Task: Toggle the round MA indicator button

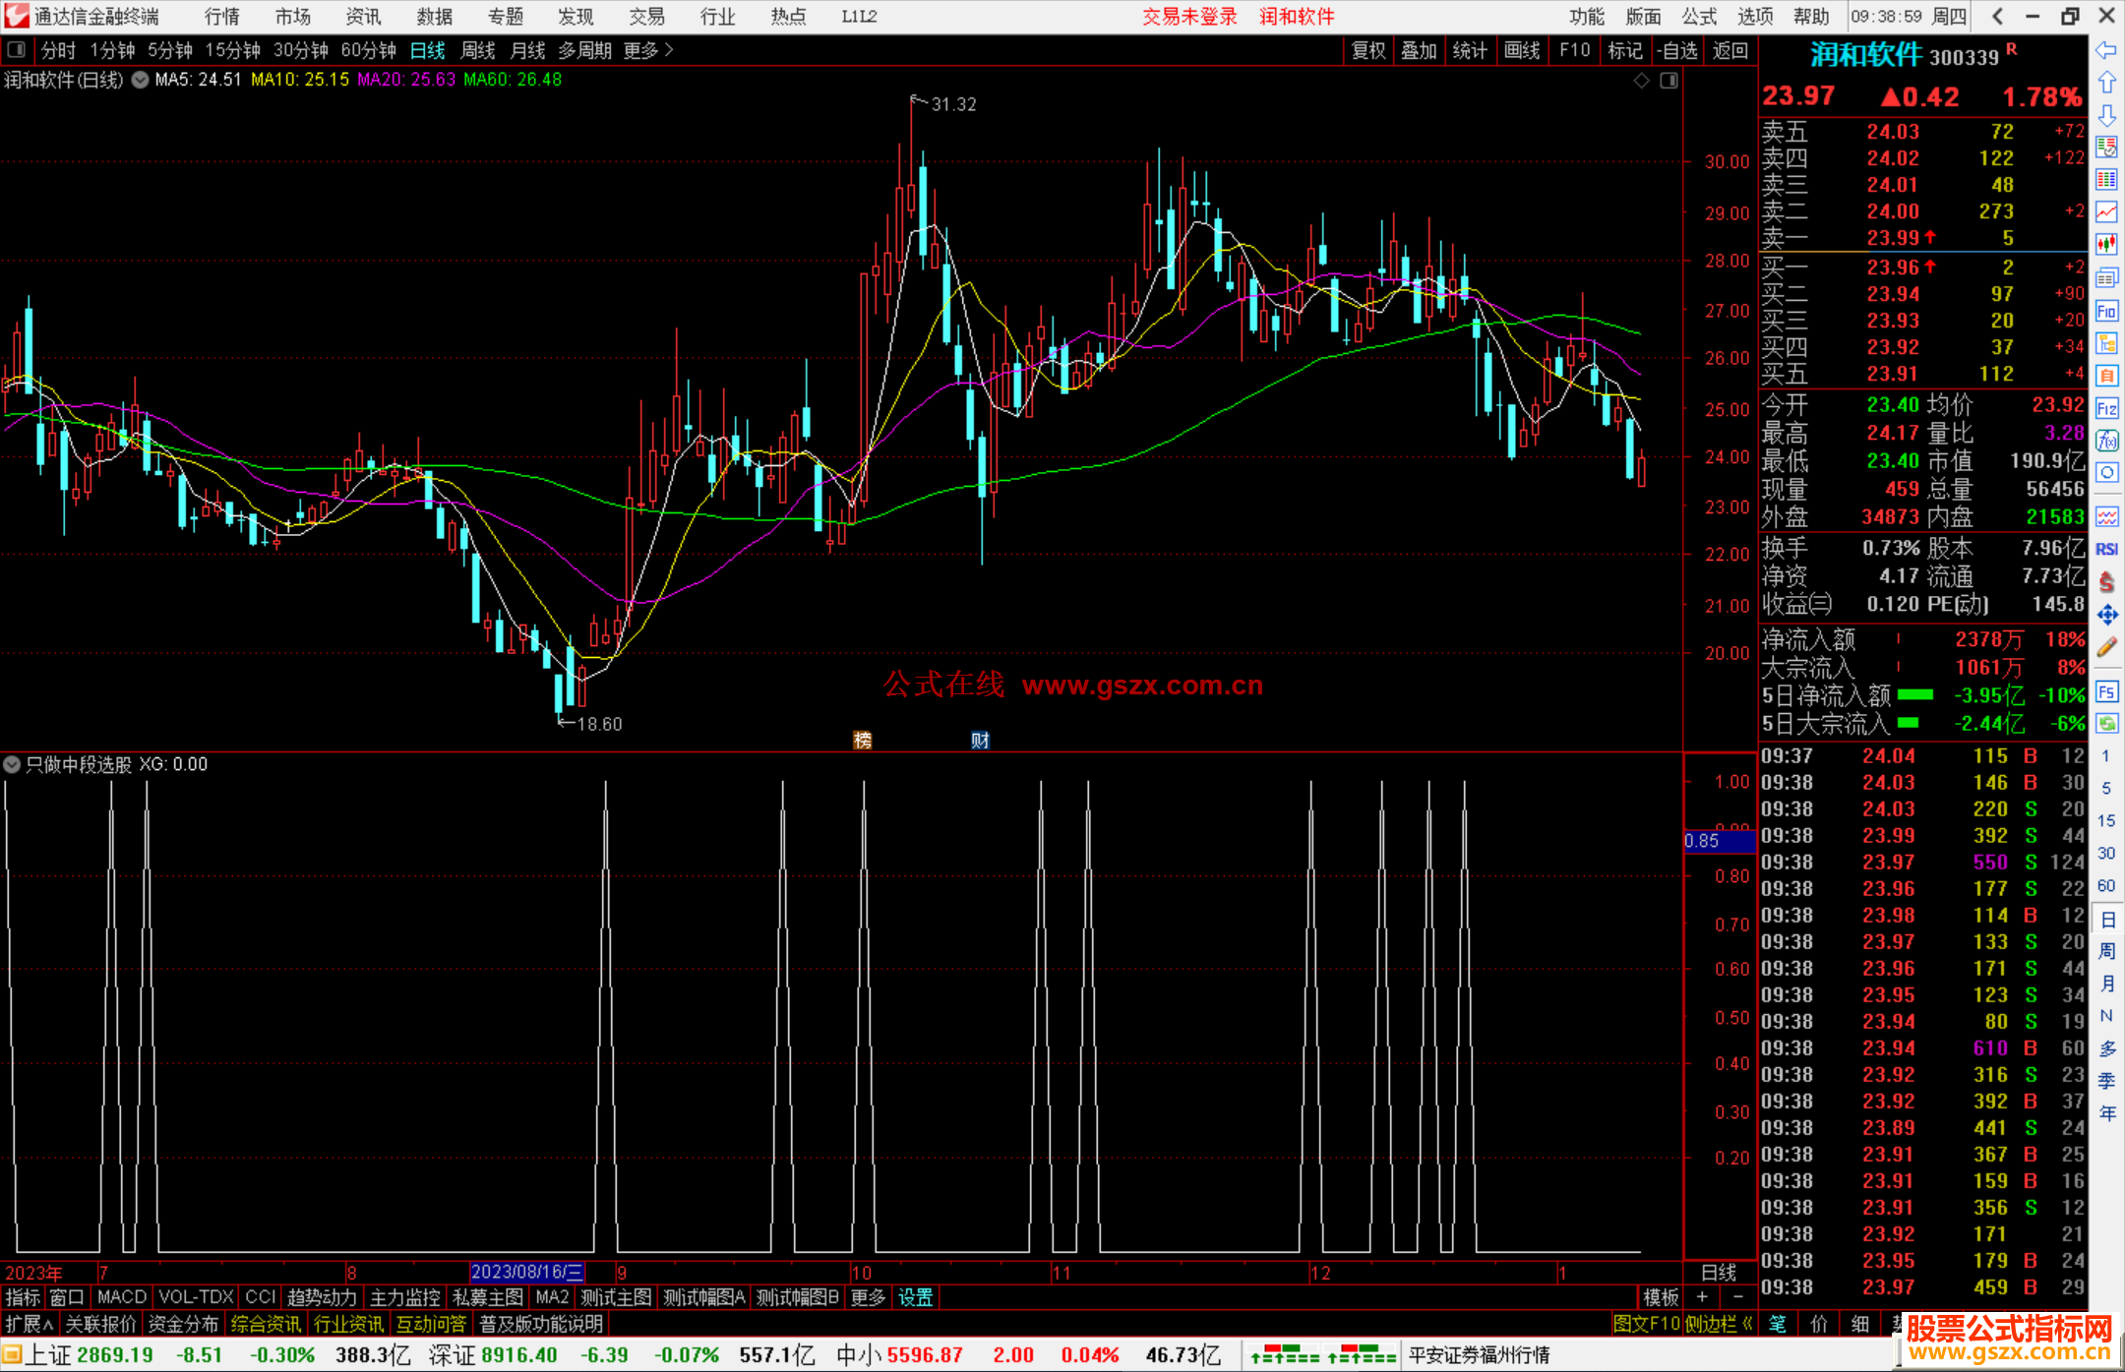Action: tap(140, 81)
